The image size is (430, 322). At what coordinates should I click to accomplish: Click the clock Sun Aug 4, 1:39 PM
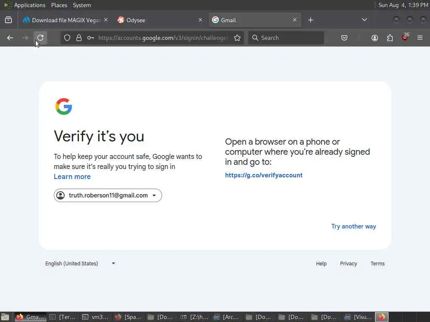click(x=403, y=5)
